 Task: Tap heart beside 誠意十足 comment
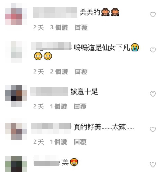click(153, 94)
